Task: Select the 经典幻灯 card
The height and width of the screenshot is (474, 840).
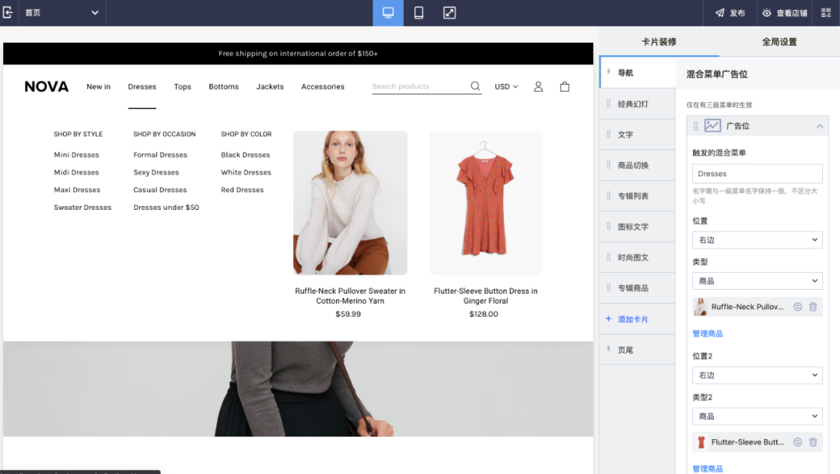Action: [x=638, y=104]
